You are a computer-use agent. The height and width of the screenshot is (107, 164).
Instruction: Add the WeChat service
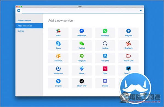(x=82, y=45)
